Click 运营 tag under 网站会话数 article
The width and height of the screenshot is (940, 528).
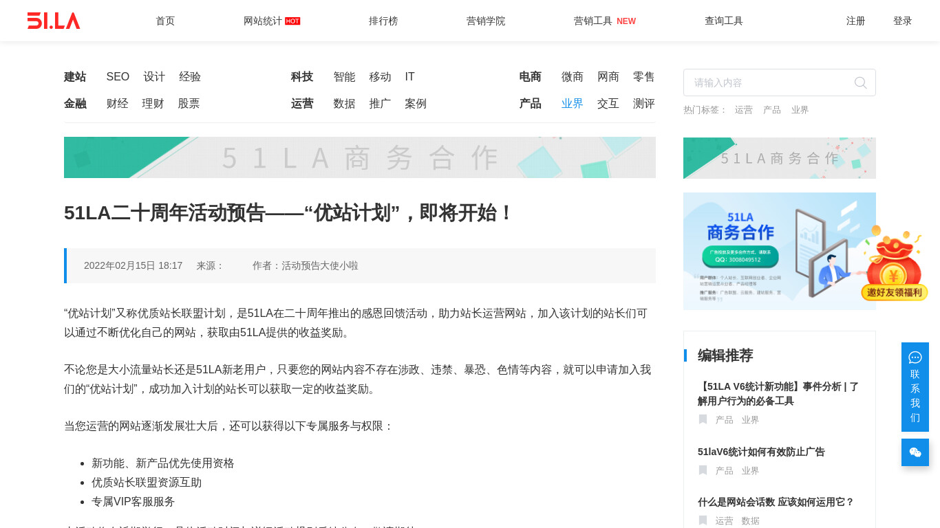tap(725, 521)
